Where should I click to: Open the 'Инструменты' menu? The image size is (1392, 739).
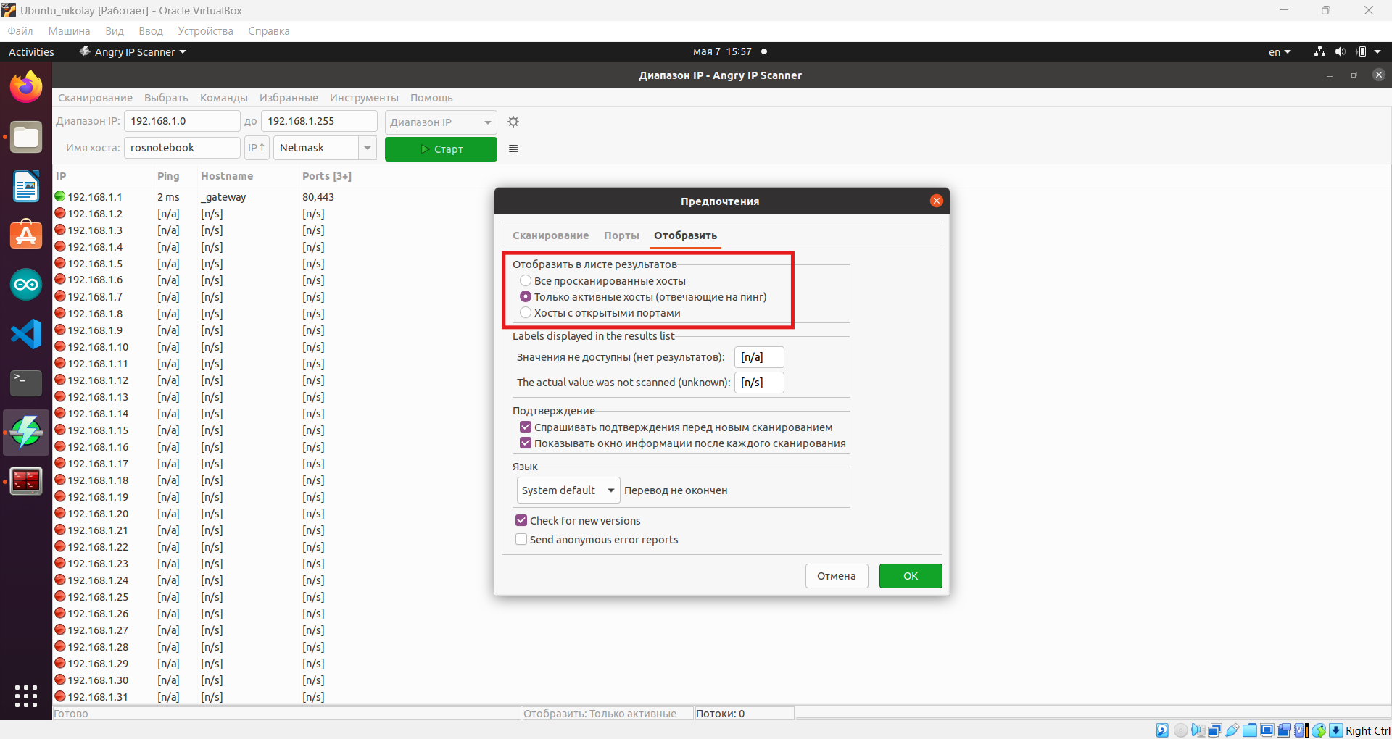pyautogui.click(x=364, y=98)
